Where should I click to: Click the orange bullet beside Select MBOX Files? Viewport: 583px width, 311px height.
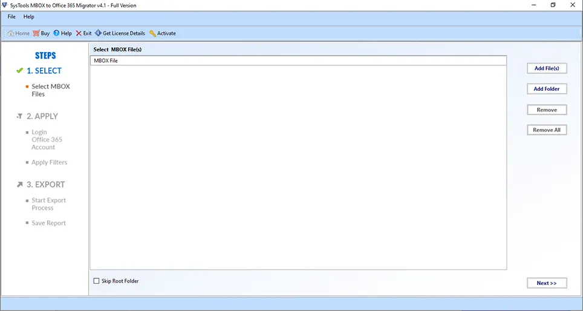point(27,87)
